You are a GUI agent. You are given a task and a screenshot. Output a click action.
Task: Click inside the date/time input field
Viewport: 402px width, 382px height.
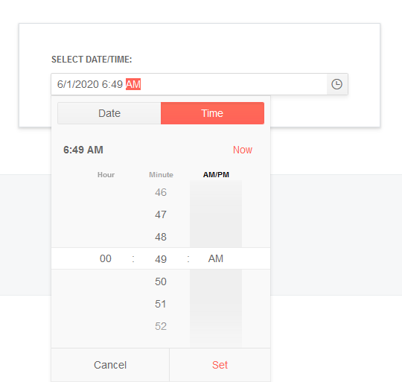click(189, 84)
